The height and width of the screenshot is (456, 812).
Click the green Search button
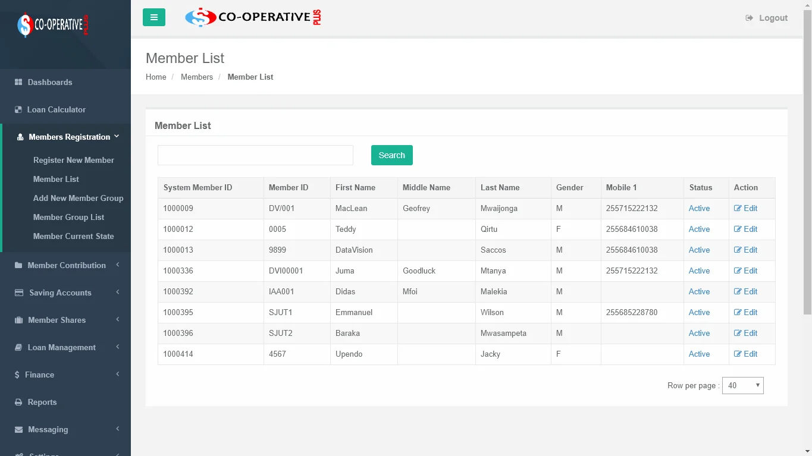pos(392,155)
